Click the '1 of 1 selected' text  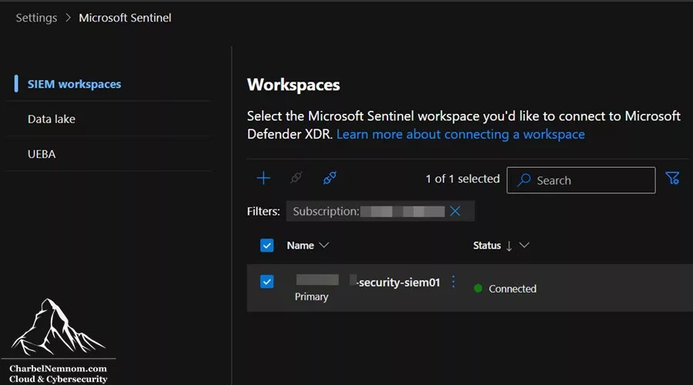462,179
